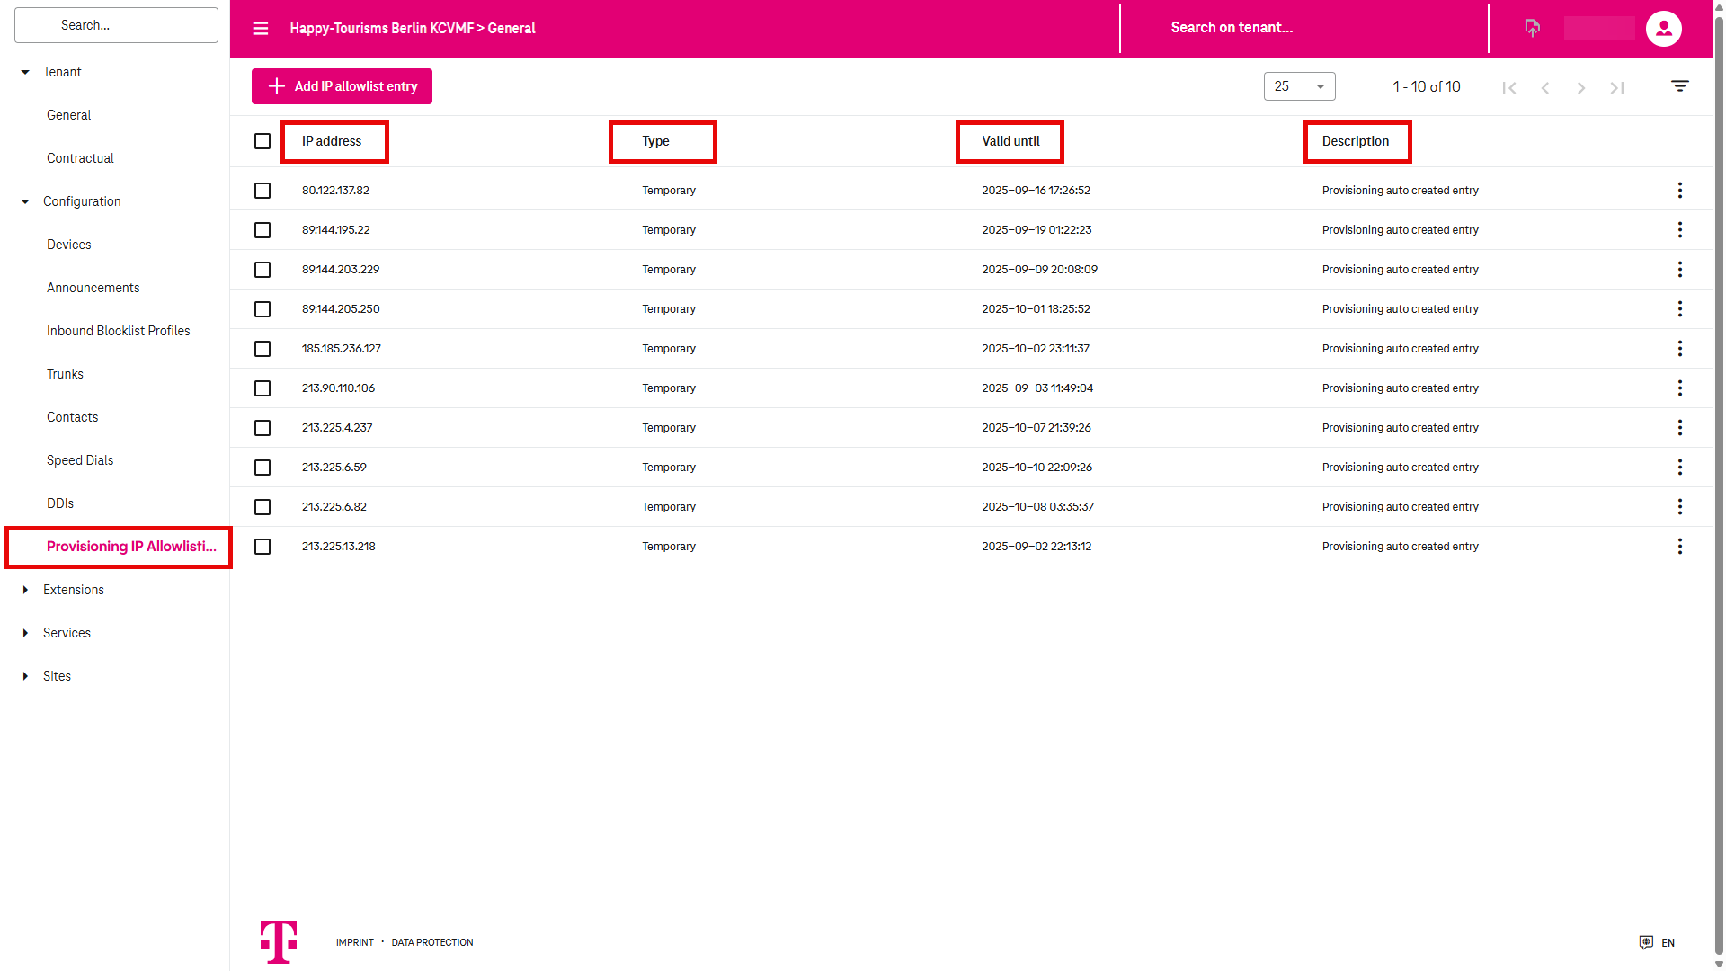The height and width of the screenshot is (971, 1726).
Task: Collapse the Configuration tree section
Action: click(25, 201)
